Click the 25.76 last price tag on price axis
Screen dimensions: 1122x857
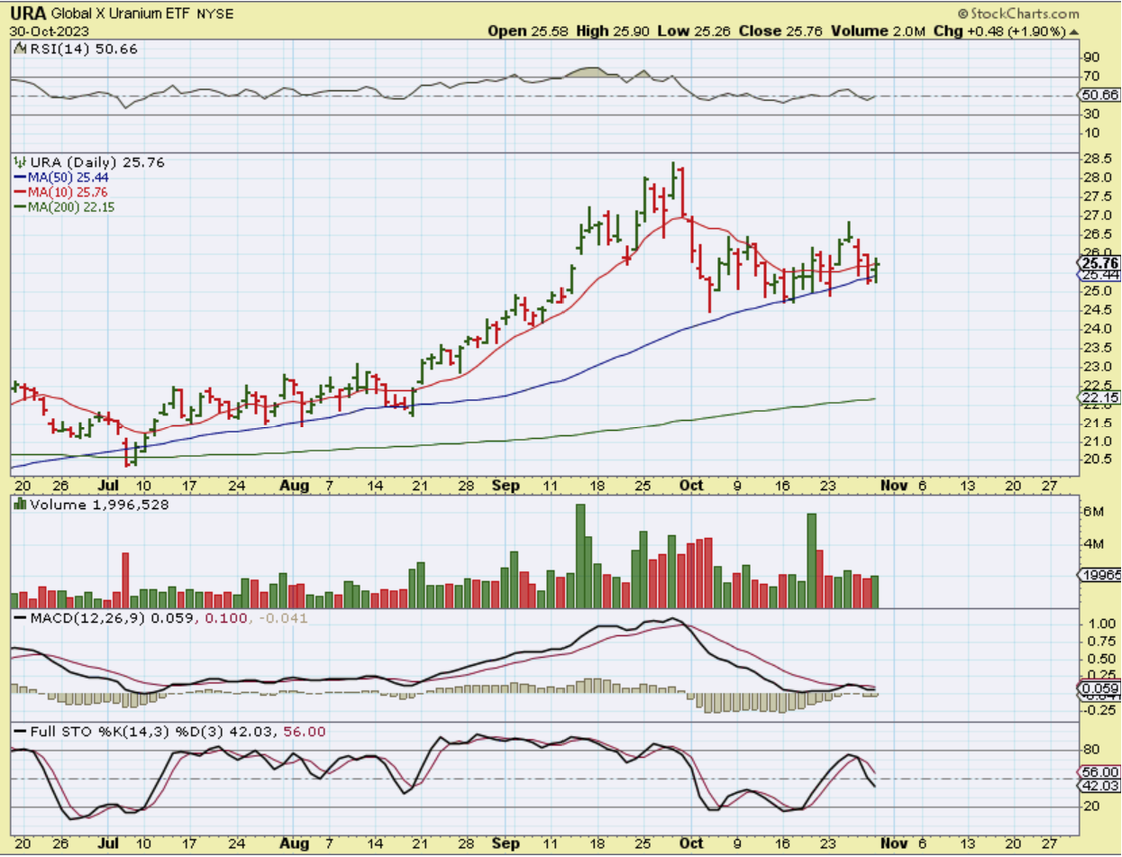pyautogui.click(x=1099, y=262)
